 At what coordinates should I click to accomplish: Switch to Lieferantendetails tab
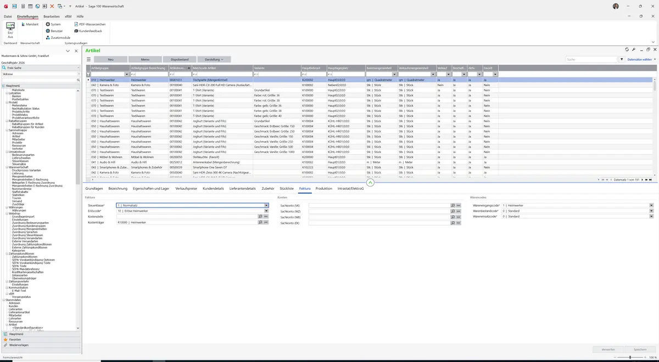(243, 189)
